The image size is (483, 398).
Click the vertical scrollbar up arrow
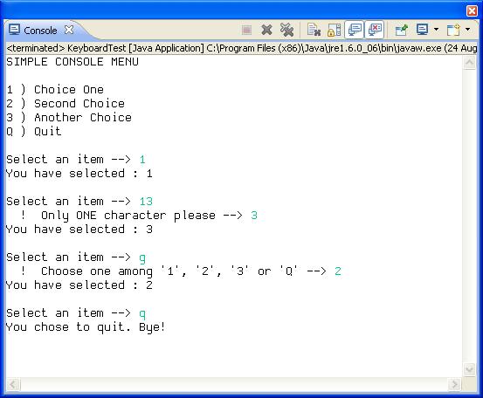pos(469,63)
